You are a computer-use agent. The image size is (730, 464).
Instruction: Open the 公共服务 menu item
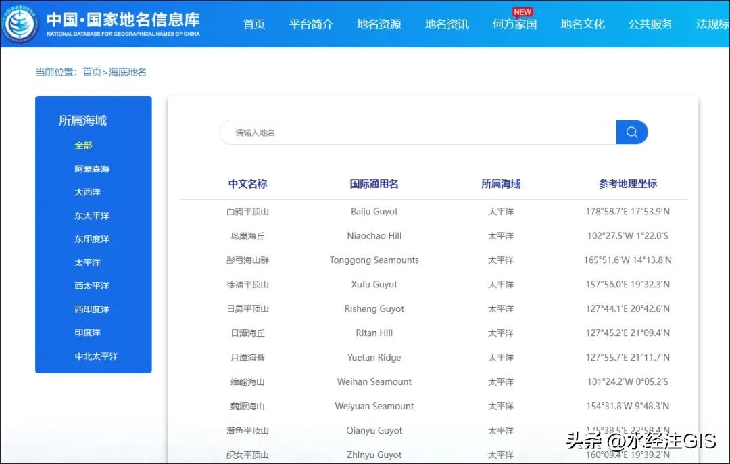tap(650, 24)
